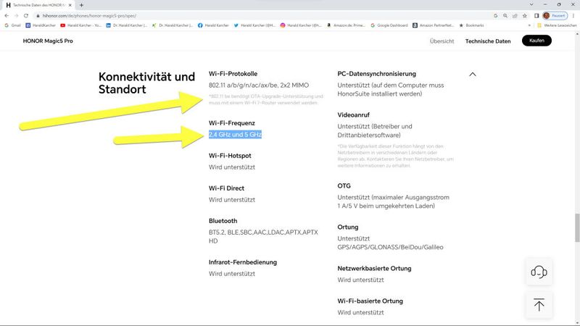Click the Ortung heading
The height and width of the screenshot is (326, 580).
coord(348,227)
